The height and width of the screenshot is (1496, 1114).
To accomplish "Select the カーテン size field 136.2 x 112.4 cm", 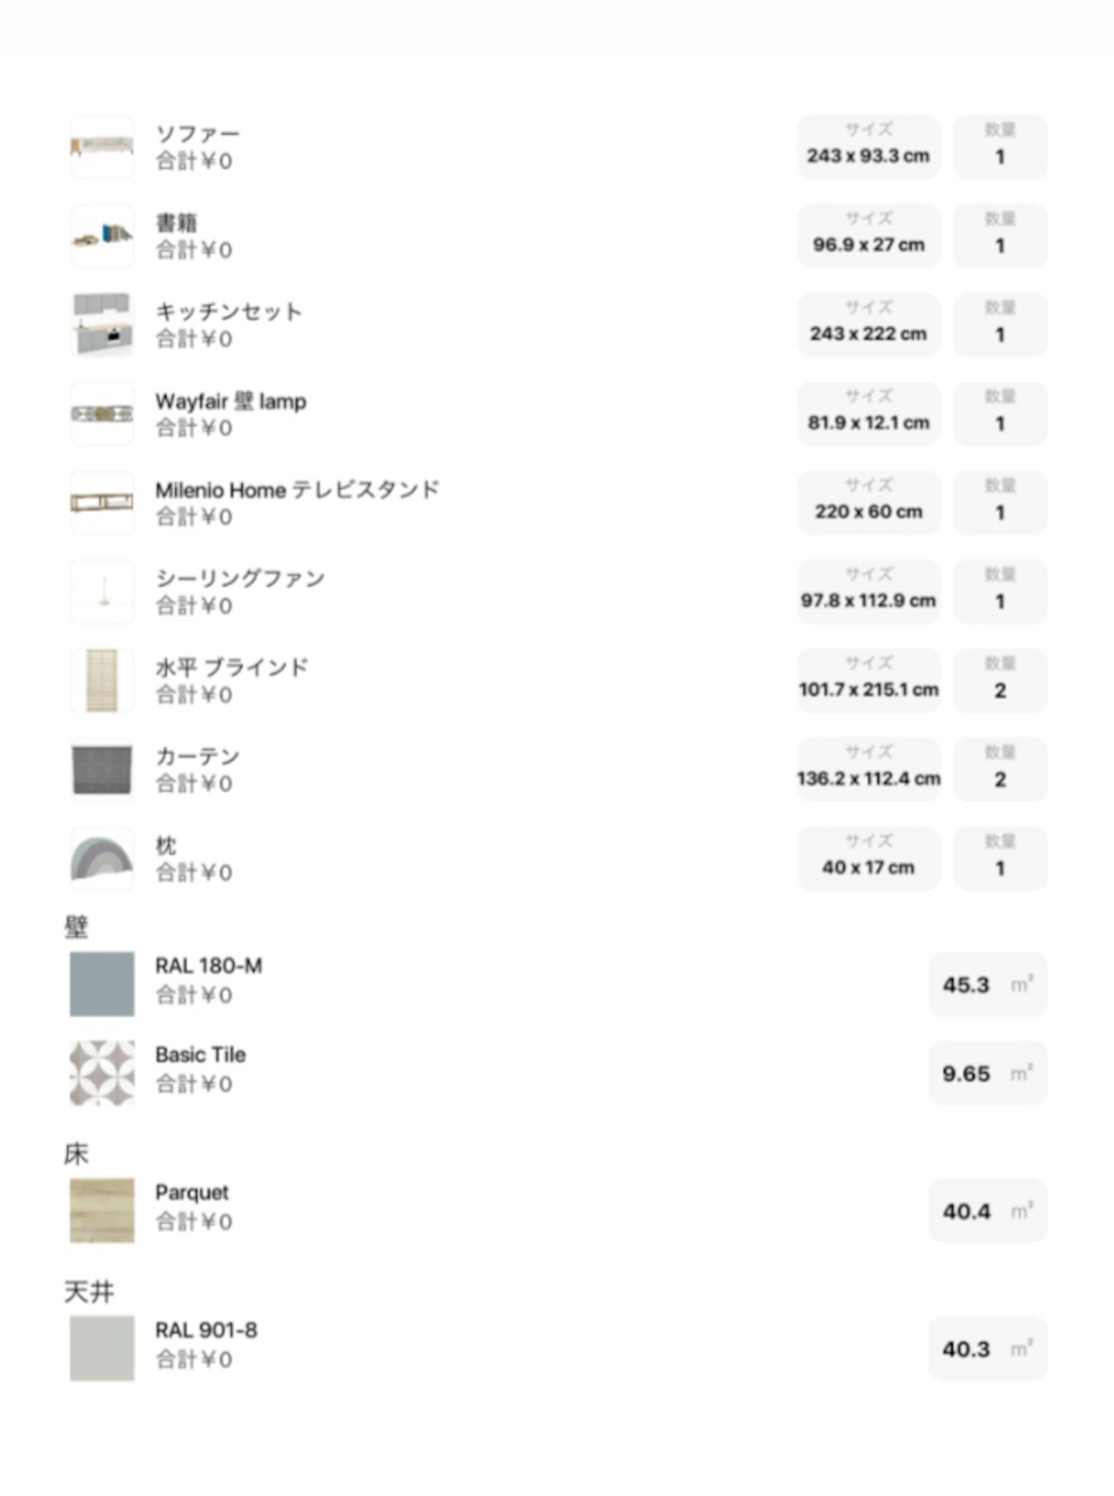I will [869, 769].
